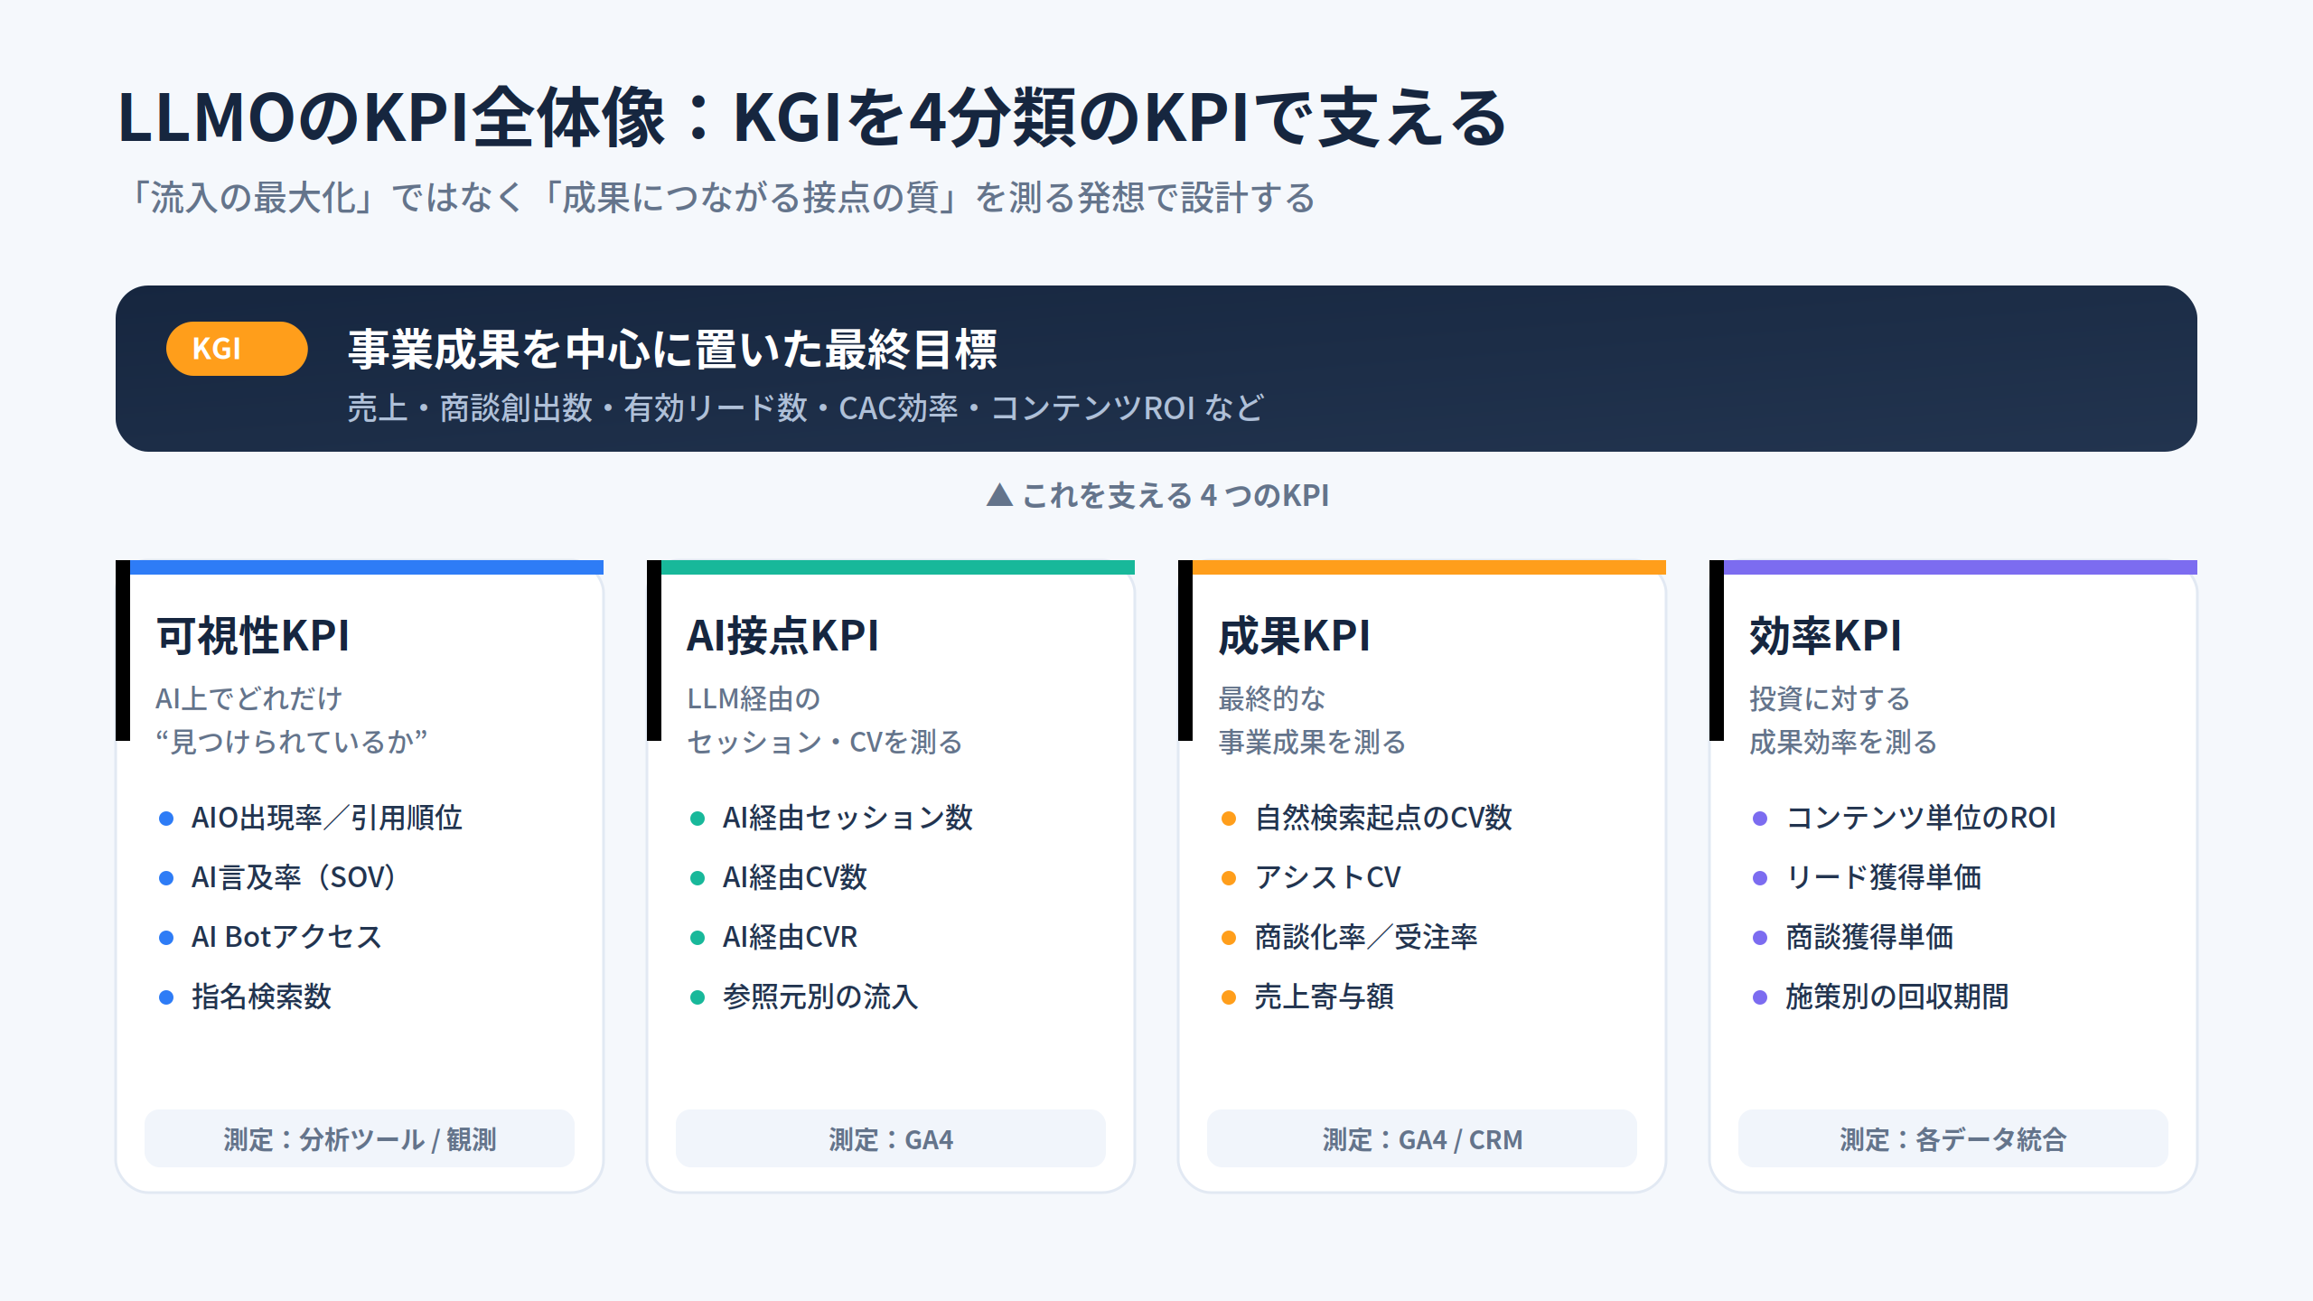Click the item 売上寄与額
The image size is (2313, 1301).
tap(1325, 997)
